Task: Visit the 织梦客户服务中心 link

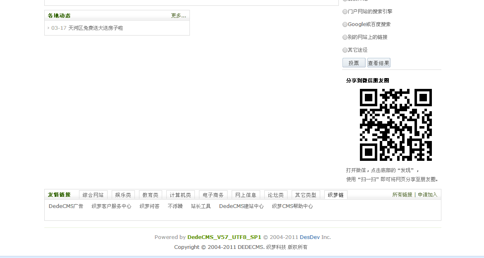Action: [x=111, y=206]
